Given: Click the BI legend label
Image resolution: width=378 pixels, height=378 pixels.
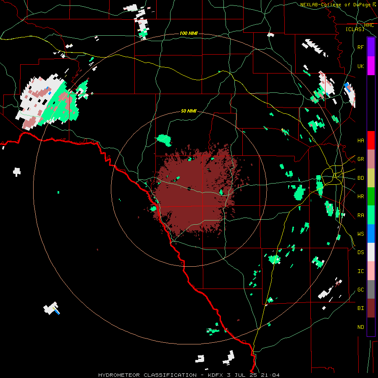Looking at the screenshot, I should (361, 308).
